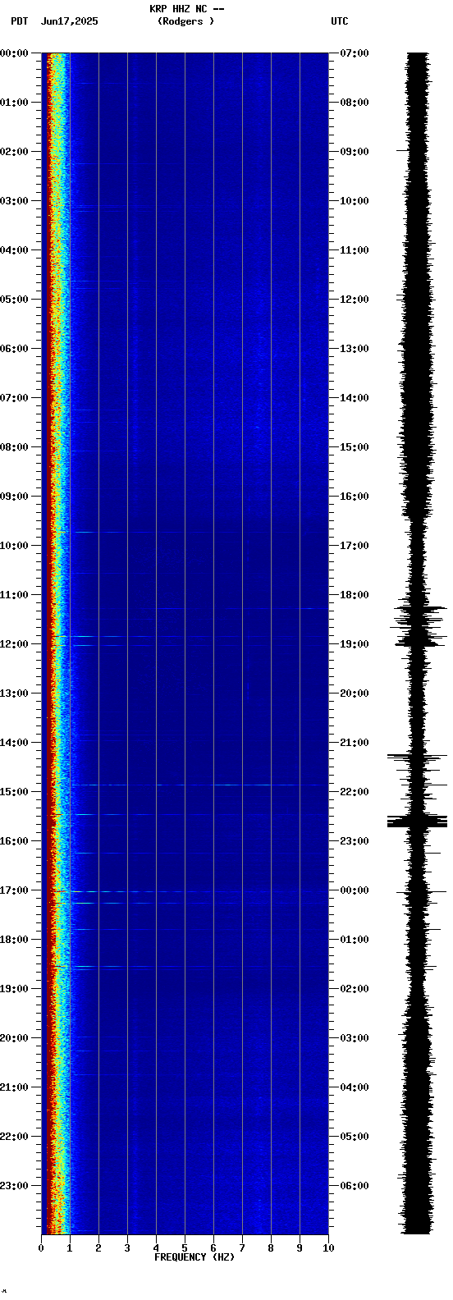Click the seismogram spike just after 21:00 UTC
Viewport: 453px width, 1300px height.
pyautogui.click(x=415, y=756)
